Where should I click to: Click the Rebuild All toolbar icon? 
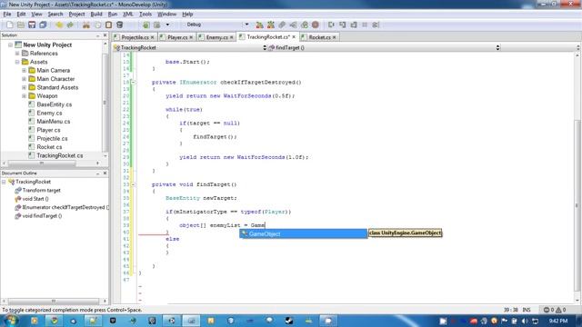click(x=271, y=25)
